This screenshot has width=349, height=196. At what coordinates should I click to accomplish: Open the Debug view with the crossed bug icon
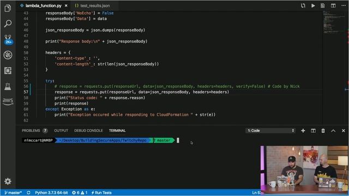8,55
